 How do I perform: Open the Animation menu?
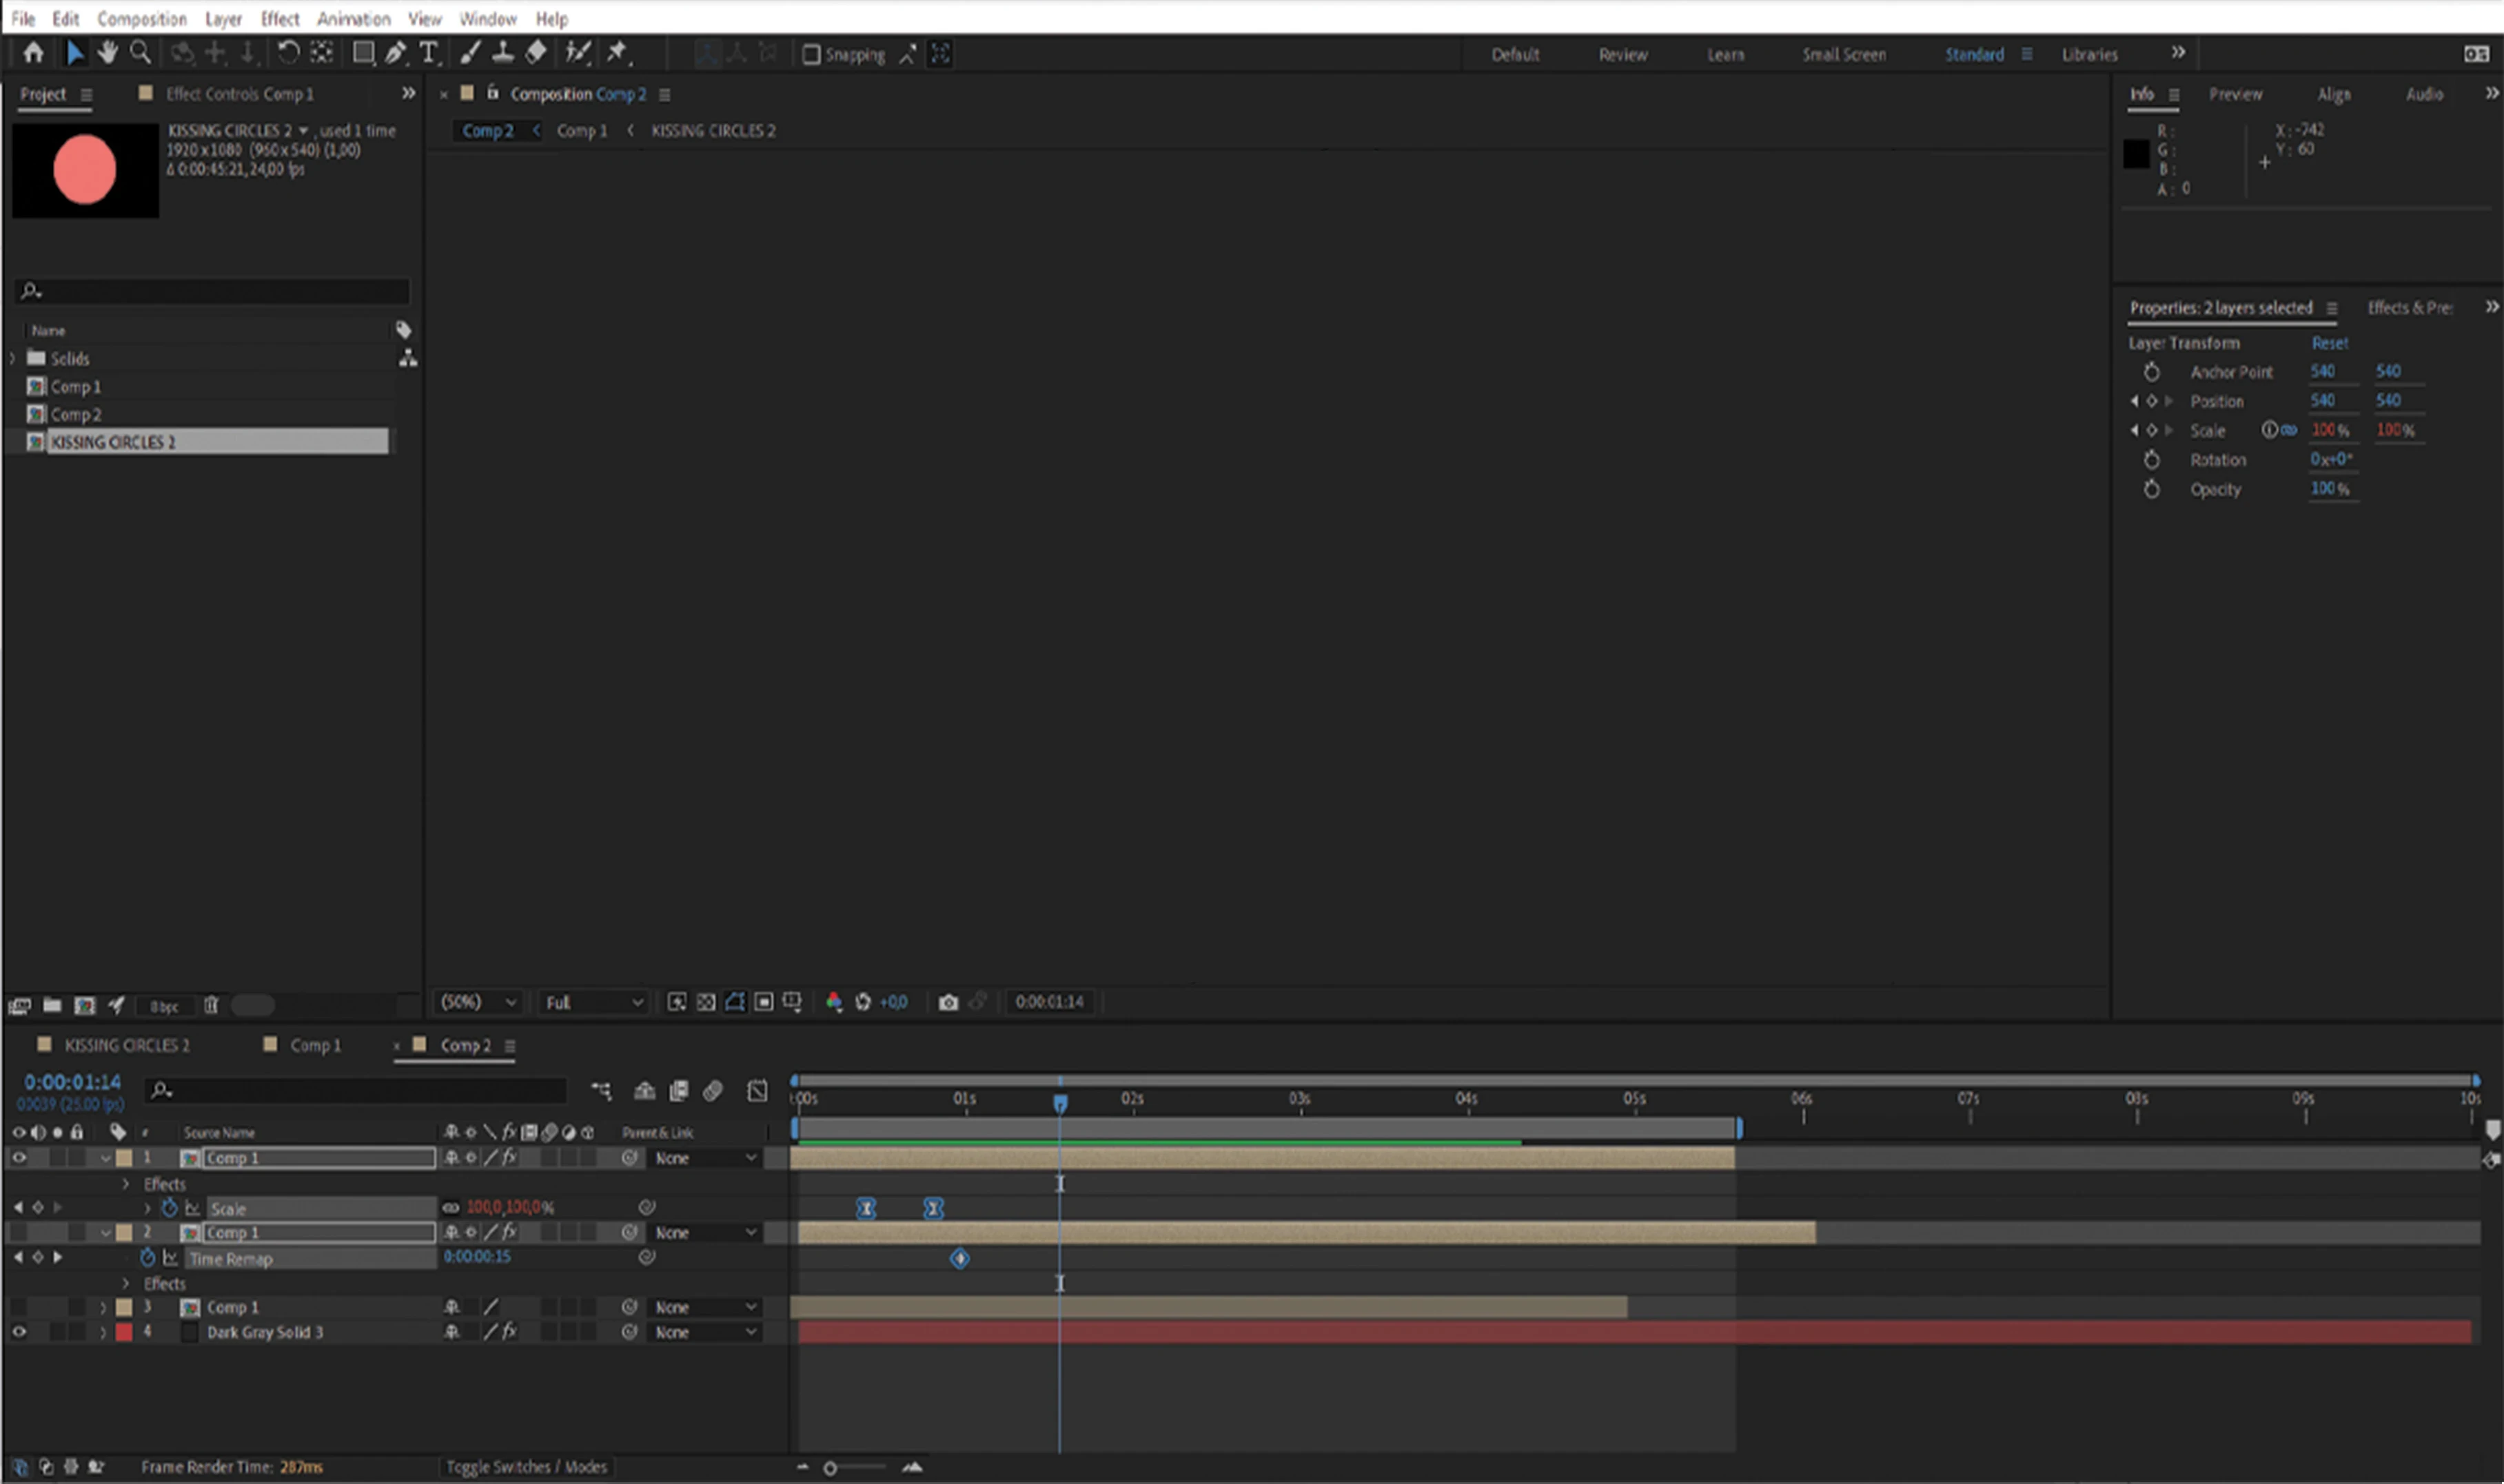click(353, 18)
